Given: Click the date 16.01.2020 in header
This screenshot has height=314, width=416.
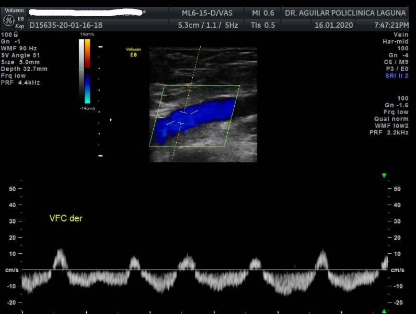Looking at the screenshot, I should [x=333, y=25].
